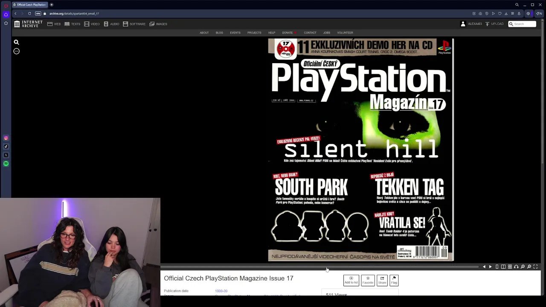Image resolution: width=546 pixels, height=307 pixels.
Task: Open book reader search magnifier icon
Action: click(x=16, y=42)
